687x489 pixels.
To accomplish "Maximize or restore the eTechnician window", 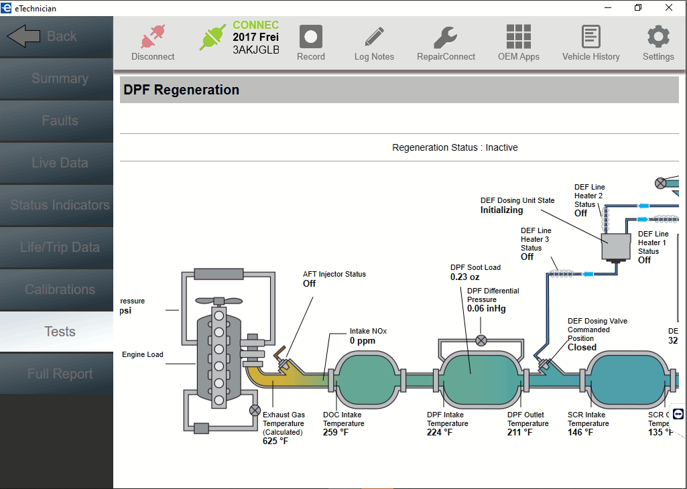I will 638,7.
